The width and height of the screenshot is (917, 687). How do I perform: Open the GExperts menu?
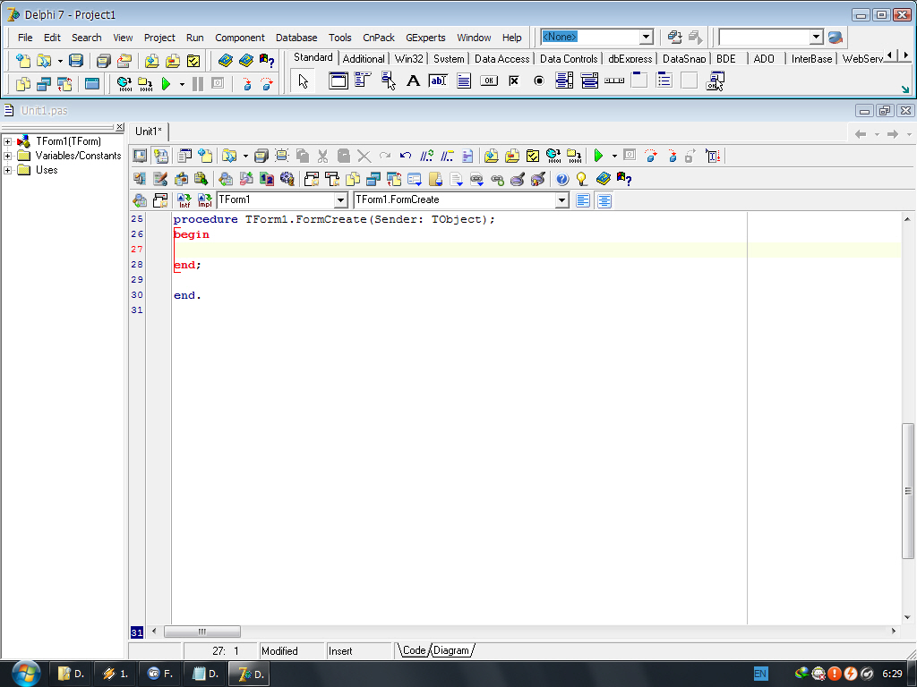pyautogui.click(x=425, y=38)
